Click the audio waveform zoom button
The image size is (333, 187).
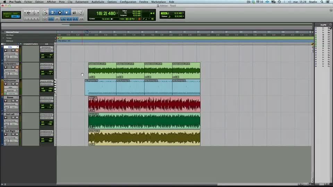29,13
